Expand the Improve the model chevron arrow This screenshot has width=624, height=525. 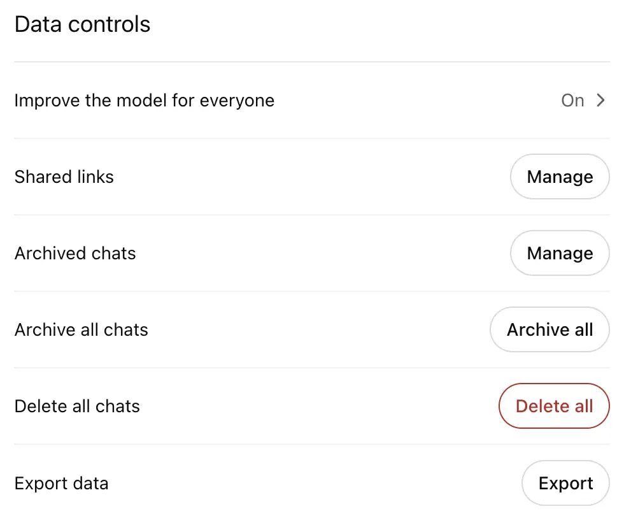pos(600,100)
